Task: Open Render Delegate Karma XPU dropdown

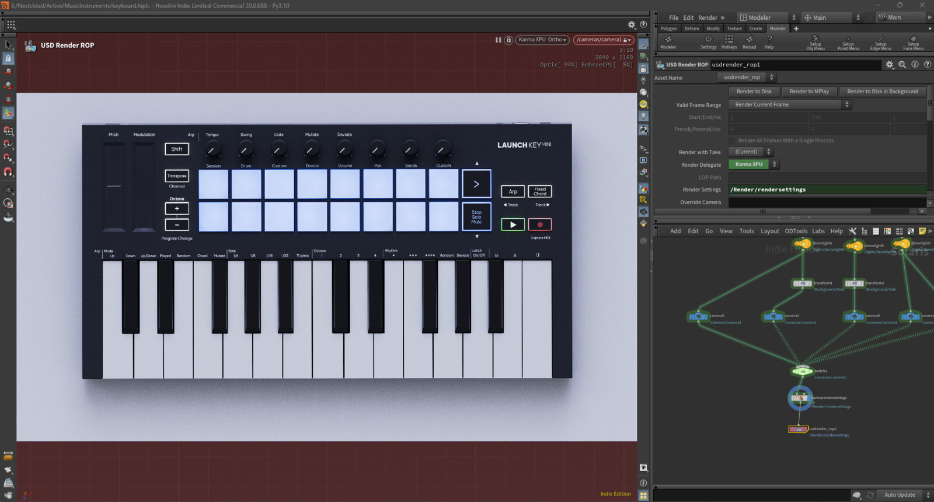Action: coord(753,164)
